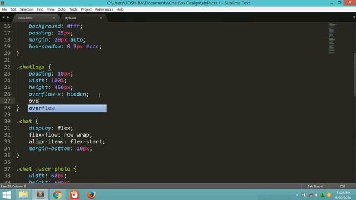
Task: Open the Edit menu
Action: pyautogui.click(x=13, y=9)
